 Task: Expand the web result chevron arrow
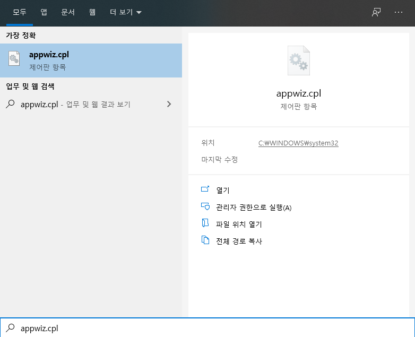169,104
